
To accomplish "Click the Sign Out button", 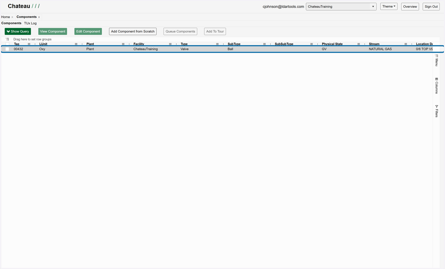I will pyautogui.click(x=431, y=7).
